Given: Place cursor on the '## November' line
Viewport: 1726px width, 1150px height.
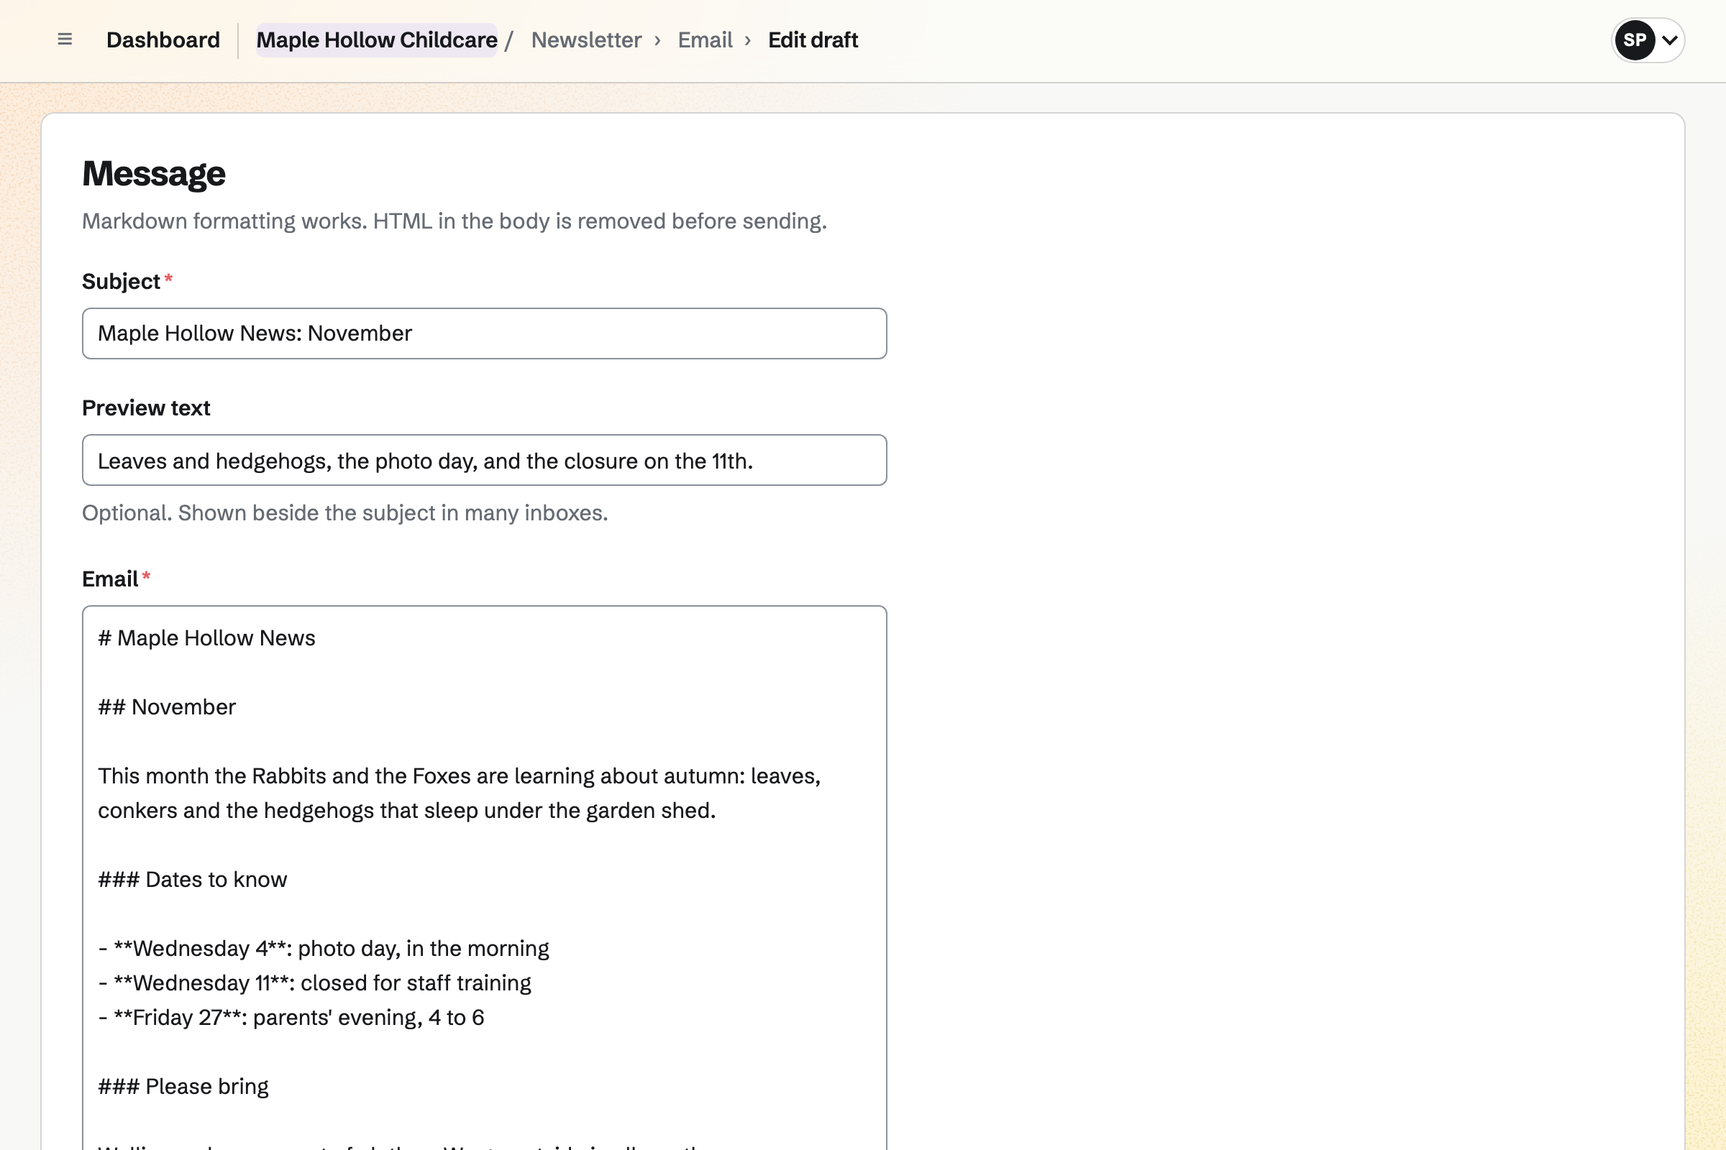Looking at the screenshot, I should pyautogui.click(x=167, y=707).
